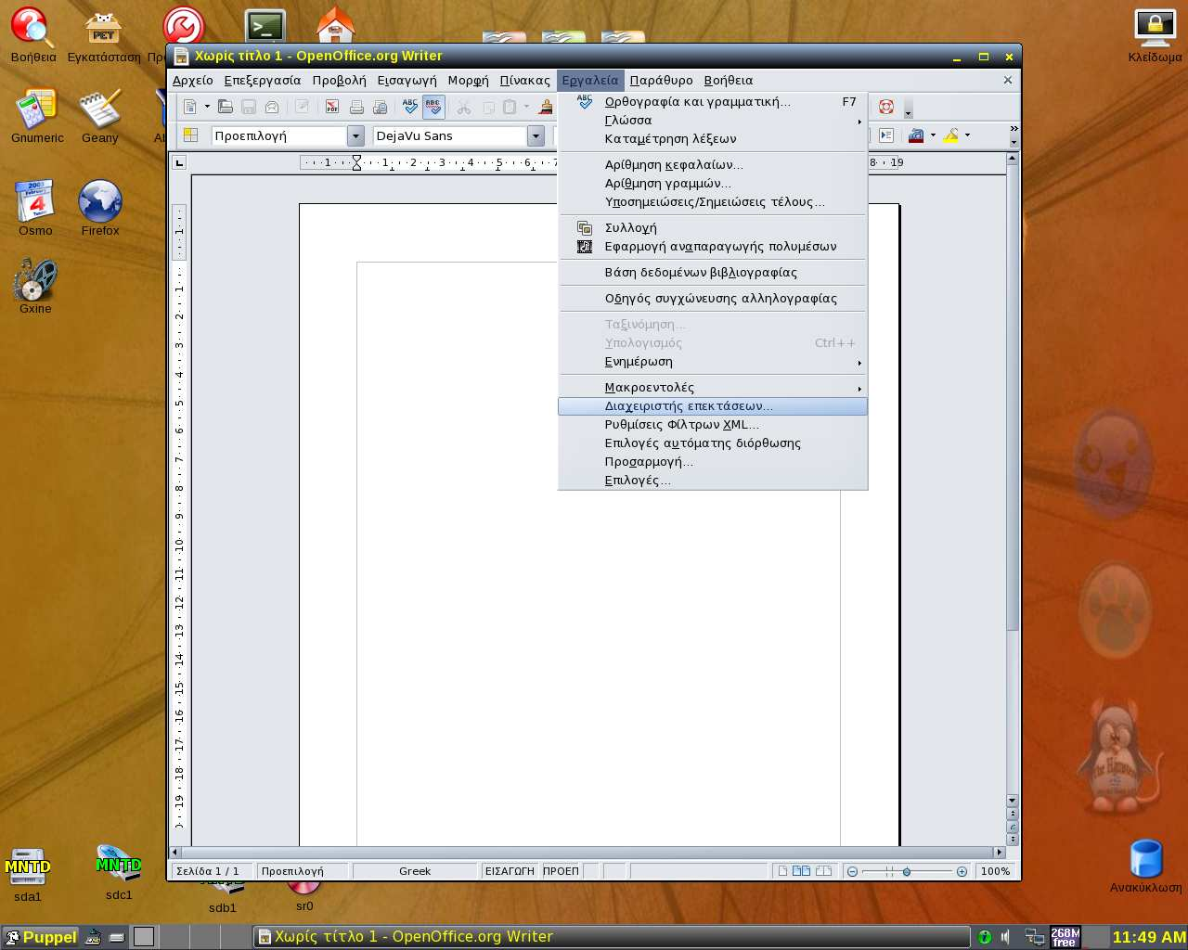Expand the Γλώσσα submenu
1188x950 pixels.
713,121
